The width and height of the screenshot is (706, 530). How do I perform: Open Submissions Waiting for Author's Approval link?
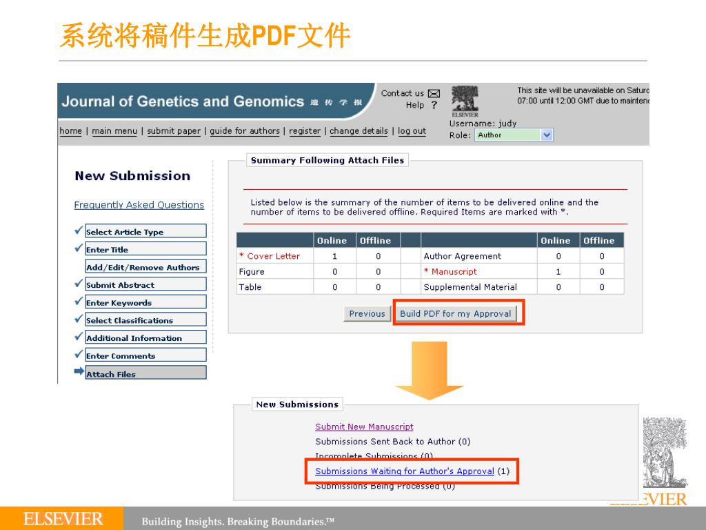click(404, 471)
